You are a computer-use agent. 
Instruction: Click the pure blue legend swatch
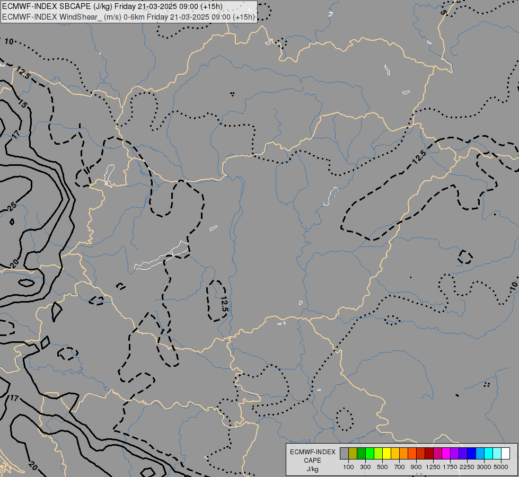click(x=471, y=454)
